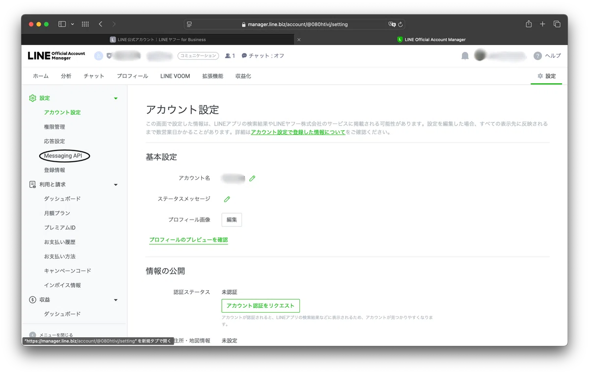Open ダッシュボード under 収益
This screenshot has width=589, height=374.
click(x=62, y=314)
